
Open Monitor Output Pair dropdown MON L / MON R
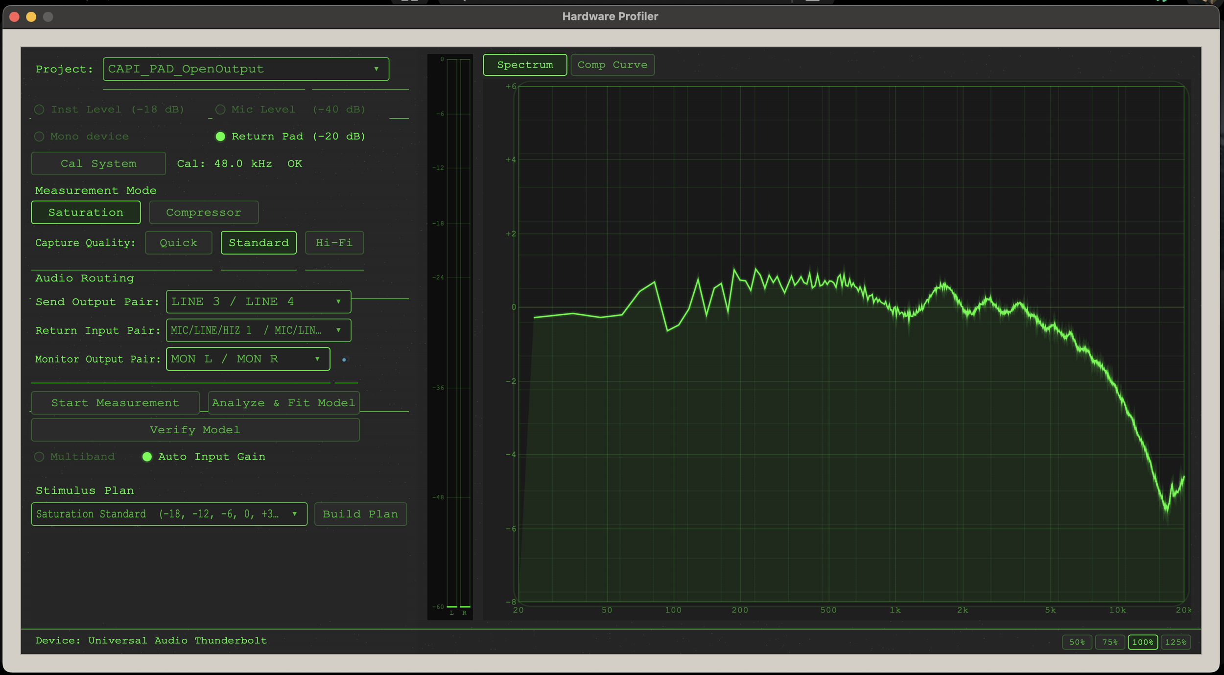click(248, 359)
